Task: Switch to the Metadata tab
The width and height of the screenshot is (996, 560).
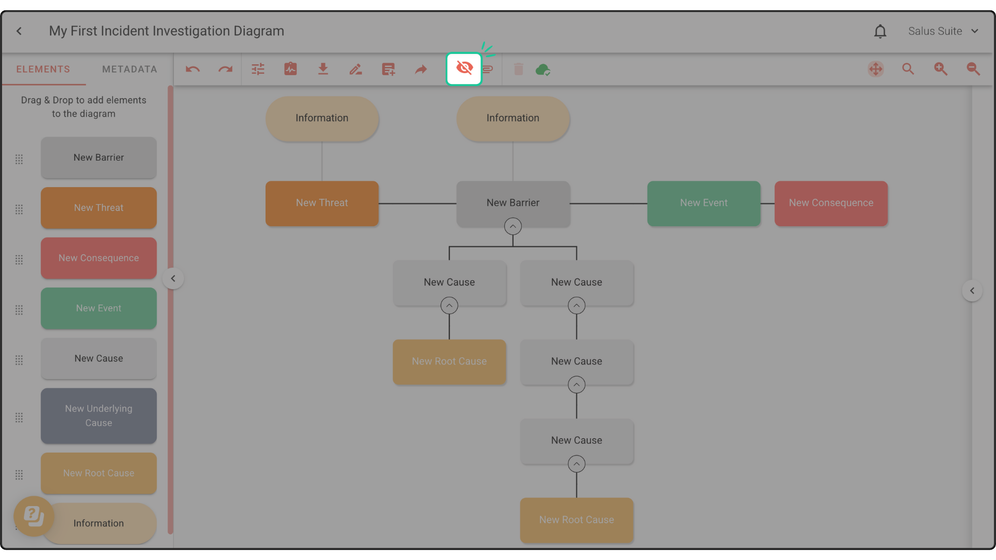Action: click(x=129, y=69)
